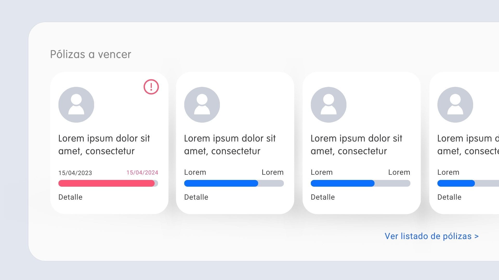
Task: Click the blue progress bar on third card
Action: [360, 183]
